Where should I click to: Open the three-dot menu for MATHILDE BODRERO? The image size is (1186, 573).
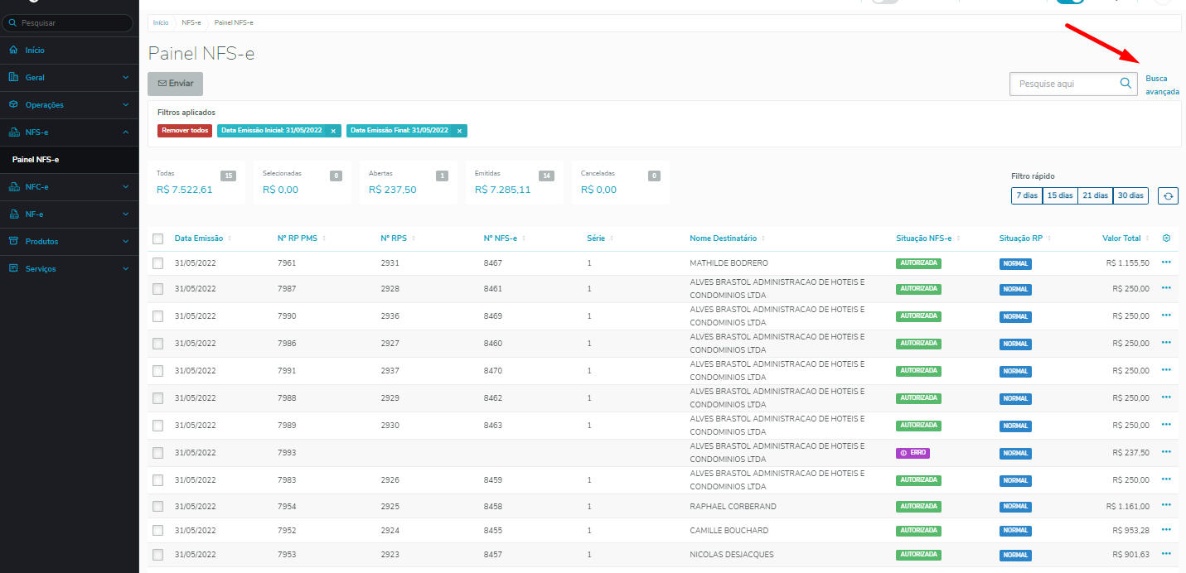[1166, 262]
